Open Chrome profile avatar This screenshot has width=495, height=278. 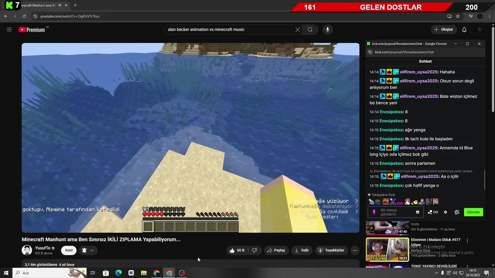click(480, 16)
